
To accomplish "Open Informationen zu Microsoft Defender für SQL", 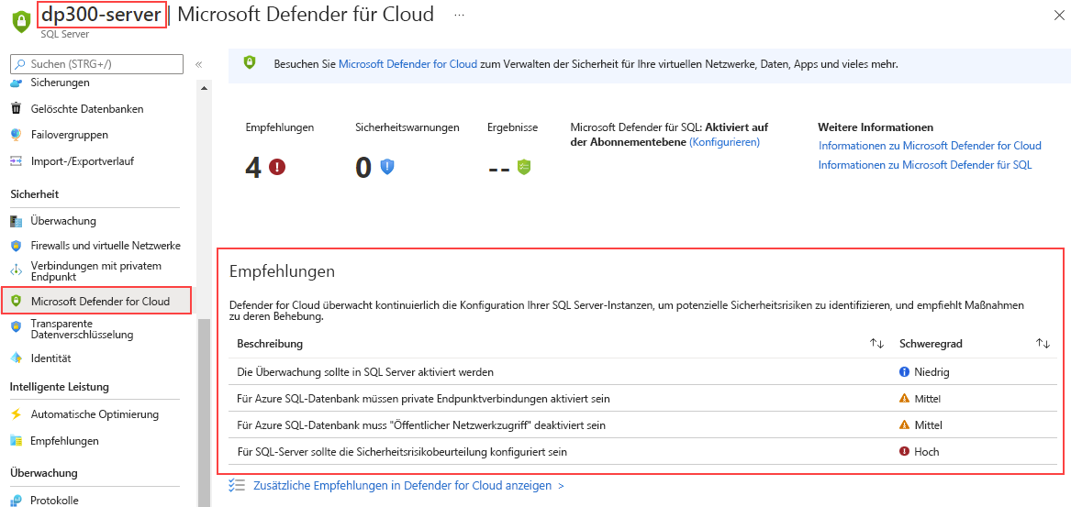I will click(925, 164).
